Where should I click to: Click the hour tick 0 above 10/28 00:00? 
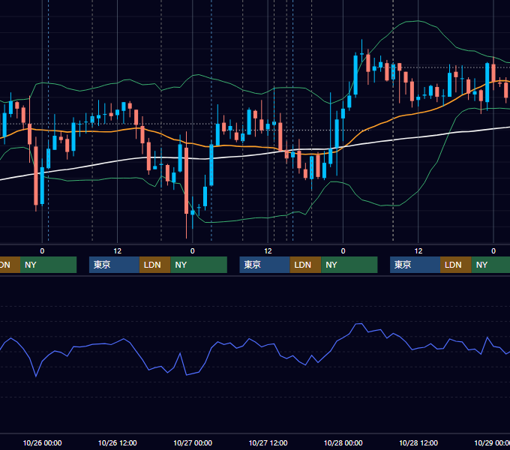coord(343,251)
